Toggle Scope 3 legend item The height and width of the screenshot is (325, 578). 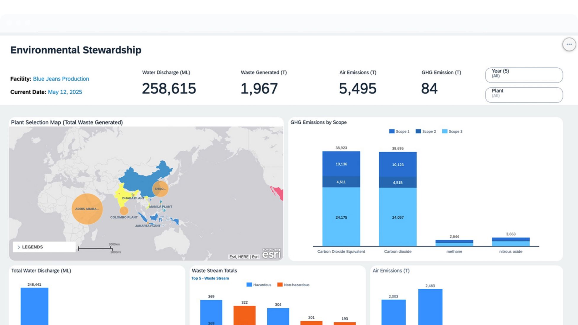coord(452,131)
